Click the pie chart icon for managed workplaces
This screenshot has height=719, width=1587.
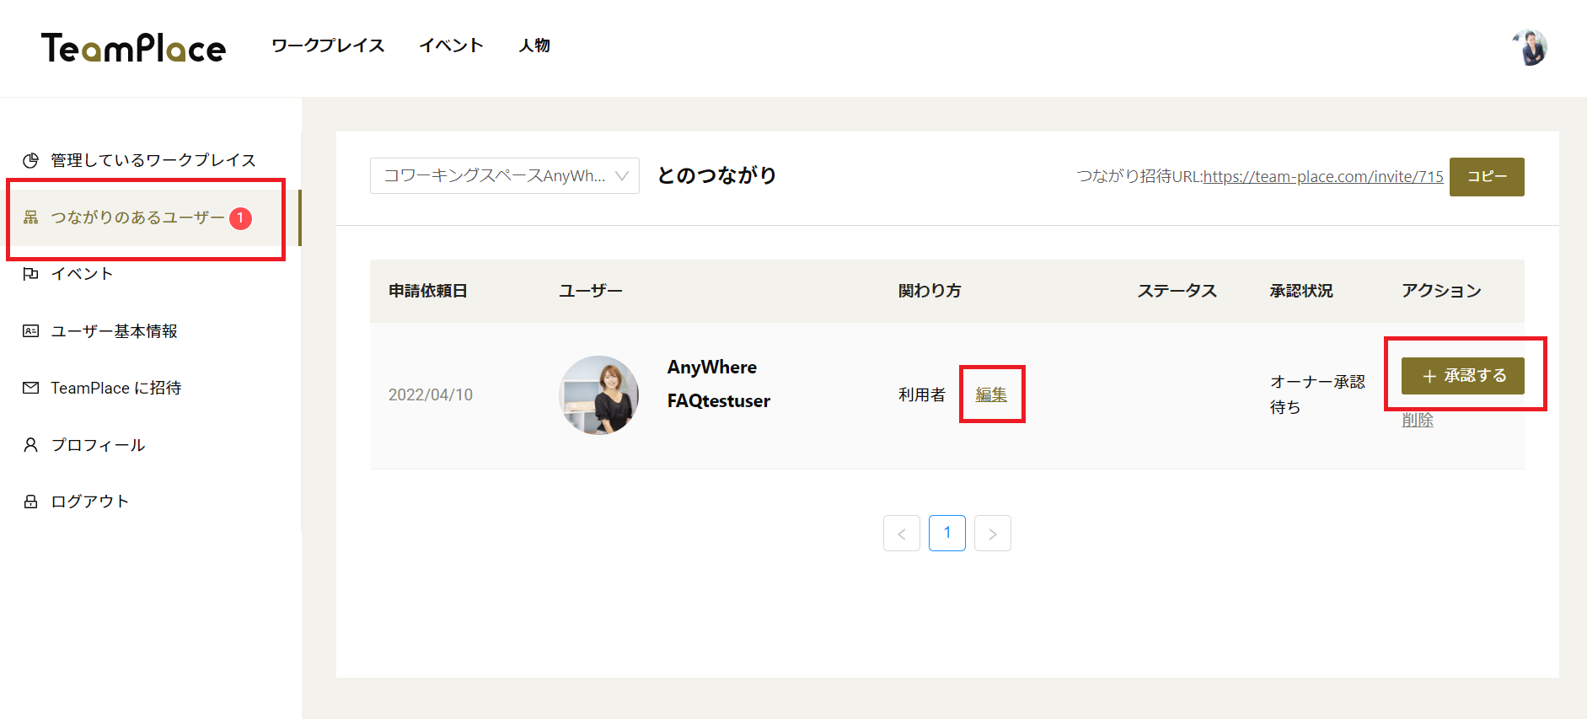31,160
